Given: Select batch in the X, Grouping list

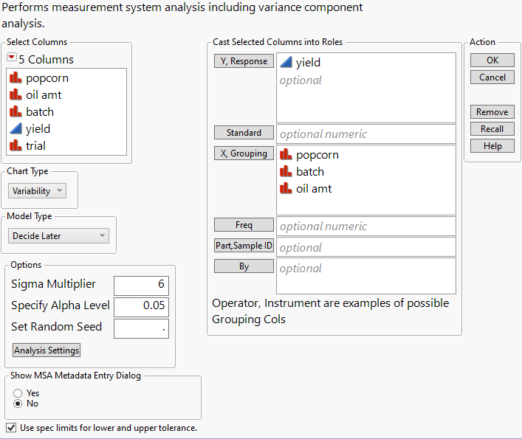Looking at the screenshot, I should 309,172.
